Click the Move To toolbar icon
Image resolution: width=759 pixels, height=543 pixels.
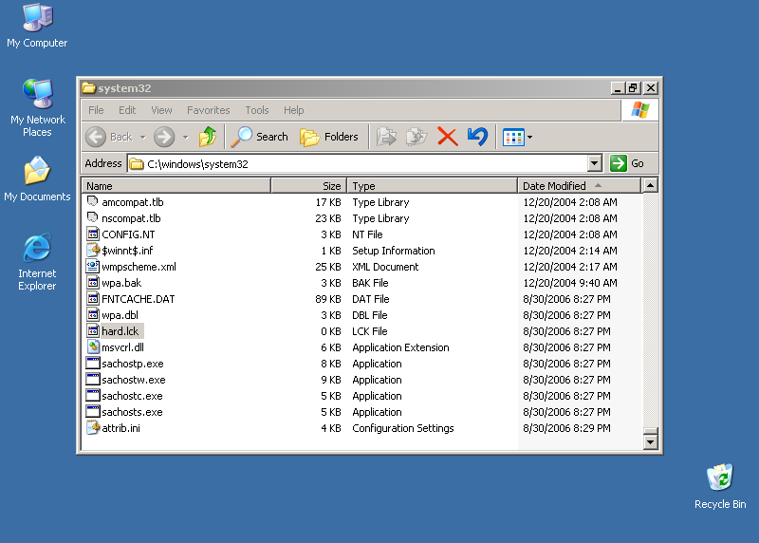point(386,137)
